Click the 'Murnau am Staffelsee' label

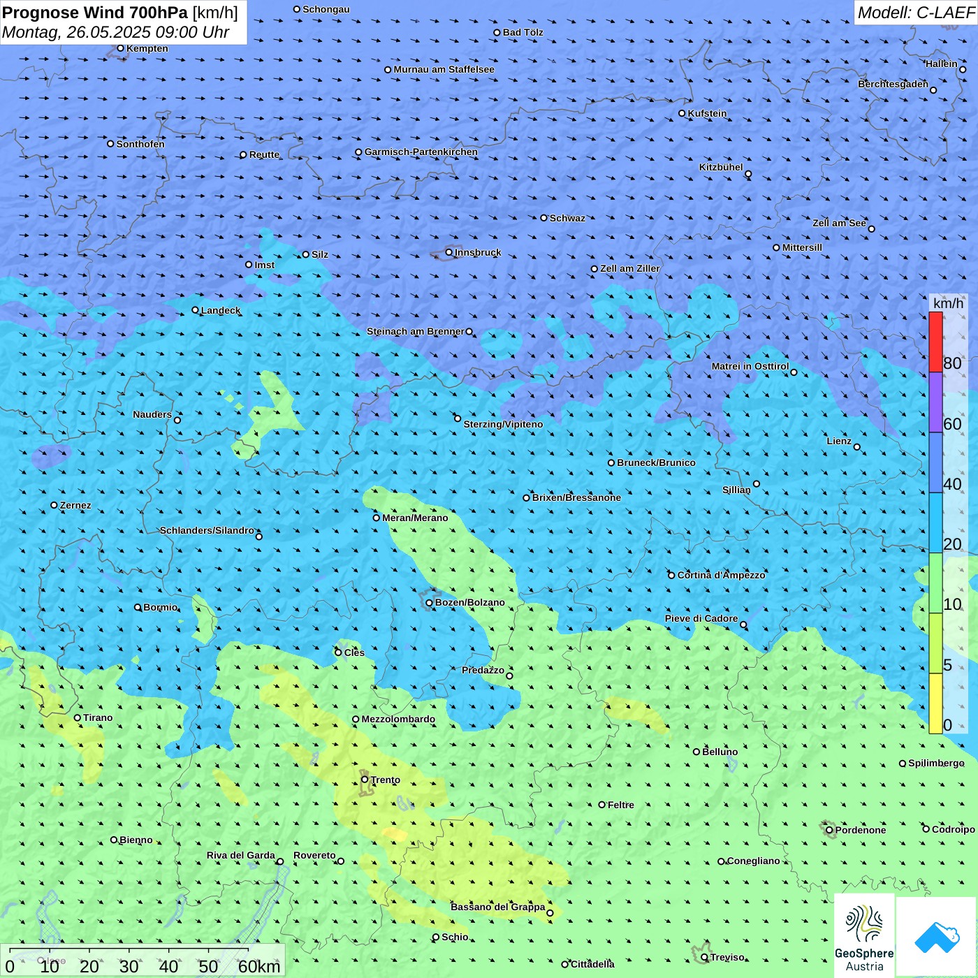pos(444,69)
